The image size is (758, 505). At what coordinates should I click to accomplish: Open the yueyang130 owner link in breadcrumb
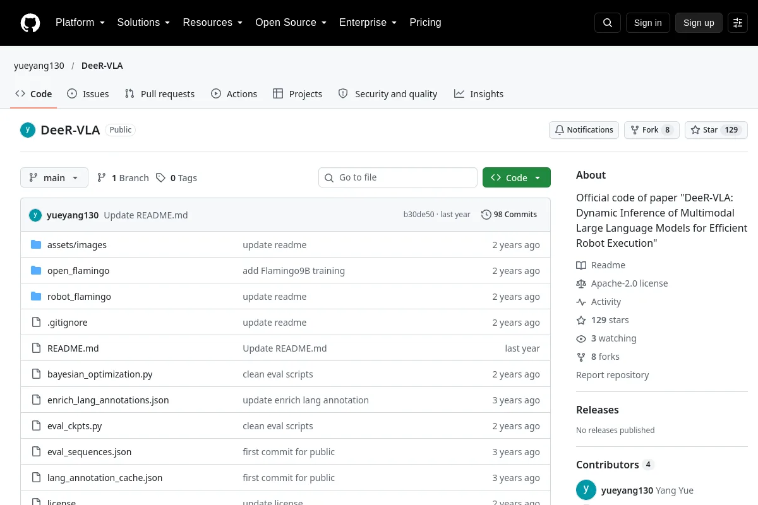pyautogui.click(x=39, y=66)
